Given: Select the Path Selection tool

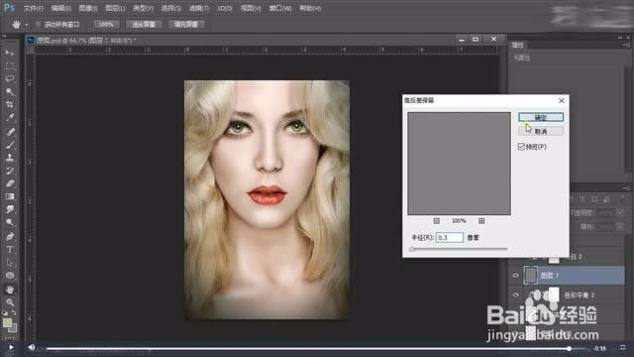Looking at the screenshot, I should (10, 262).
